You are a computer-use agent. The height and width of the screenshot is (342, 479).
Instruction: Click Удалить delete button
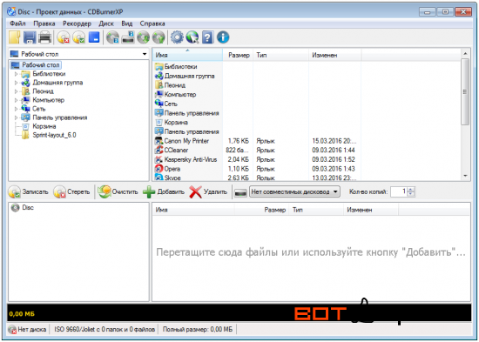(x=208, y=191)
